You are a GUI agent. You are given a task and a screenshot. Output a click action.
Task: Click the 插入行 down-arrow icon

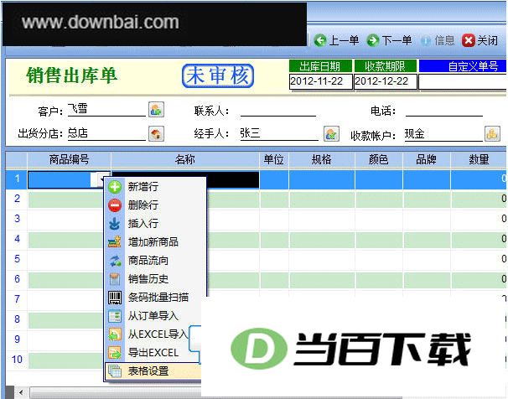(x=115, y=224)
